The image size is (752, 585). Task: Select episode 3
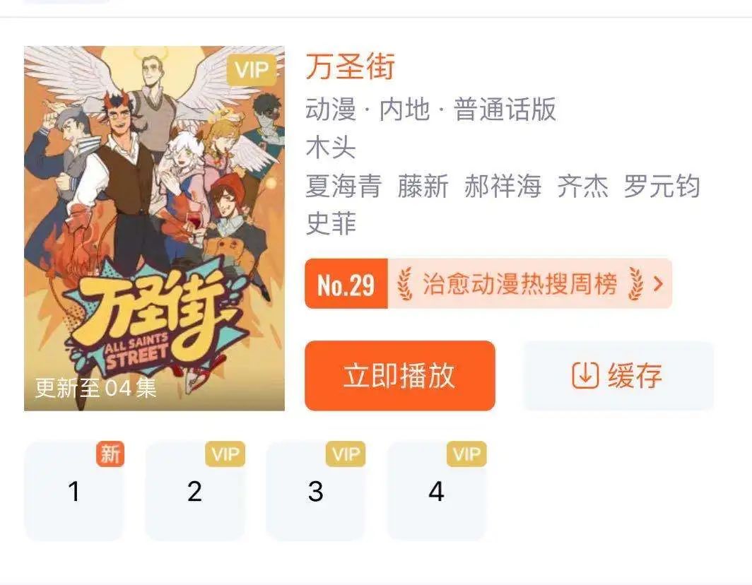[x=315, y=492]
